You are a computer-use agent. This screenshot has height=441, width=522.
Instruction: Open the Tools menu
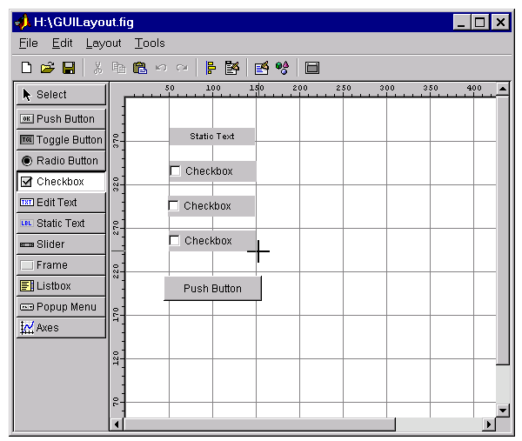tap(150, 43)
